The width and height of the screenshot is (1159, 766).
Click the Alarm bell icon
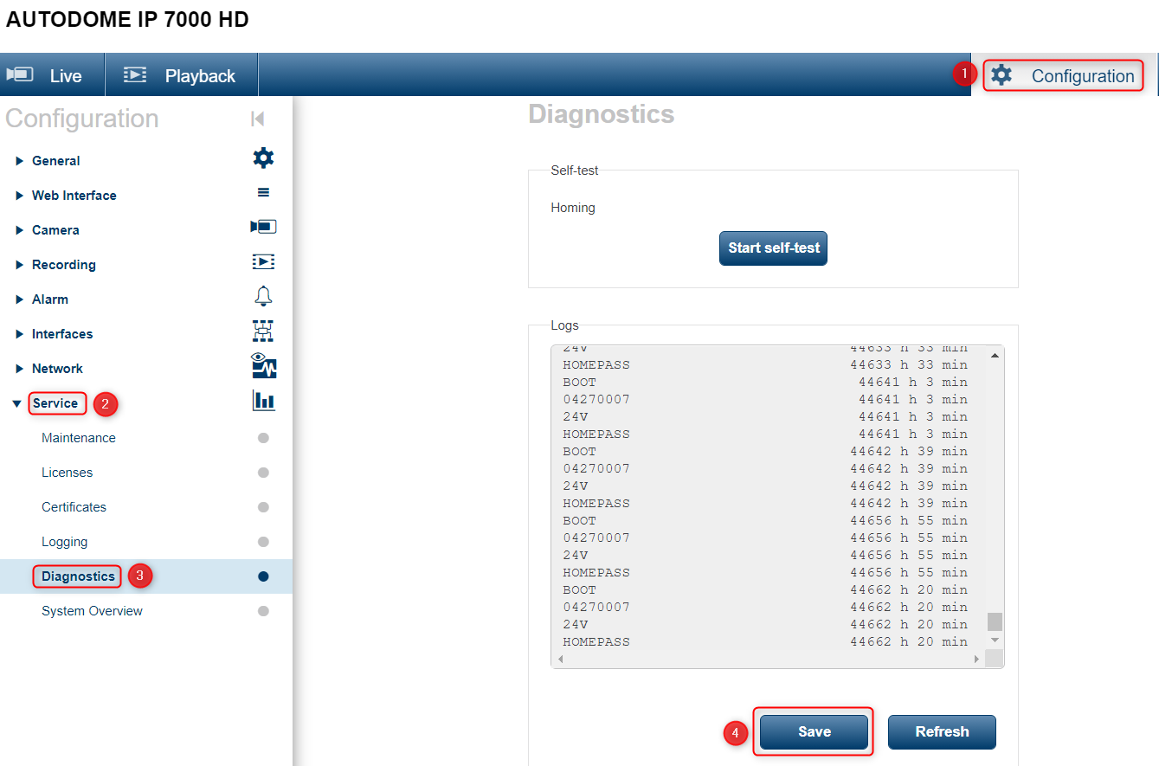coord(263,296)
